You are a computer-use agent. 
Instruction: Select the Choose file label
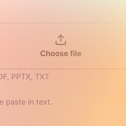coord(61,54)
